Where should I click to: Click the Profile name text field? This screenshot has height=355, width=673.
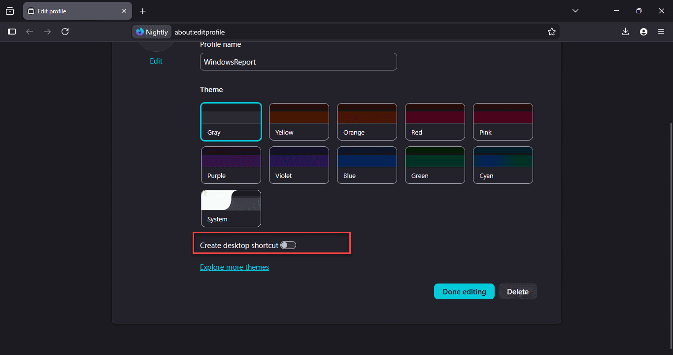click(x=298, y=62)
